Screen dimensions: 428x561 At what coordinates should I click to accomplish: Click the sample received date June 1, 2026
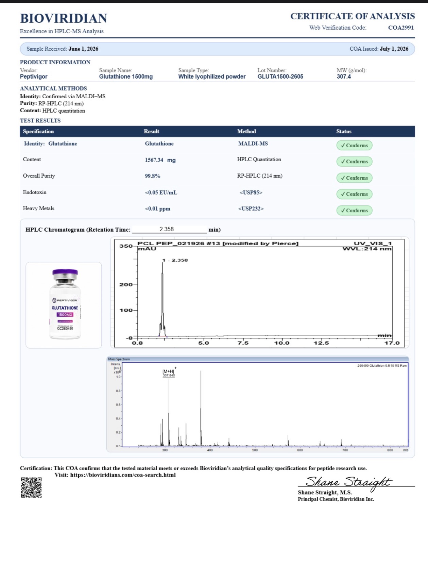(83, 49)
